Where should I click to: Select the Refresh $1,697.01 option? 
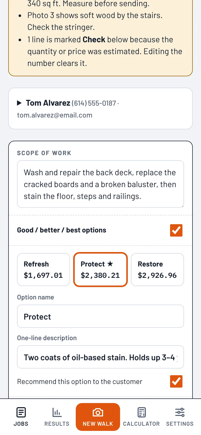[44, 270]
